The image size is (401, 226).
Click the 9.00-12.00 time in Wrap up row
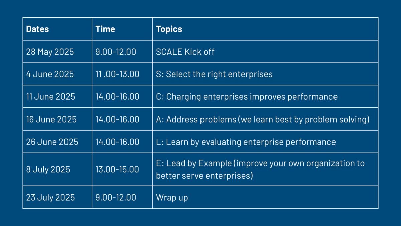tap(122, 197)
